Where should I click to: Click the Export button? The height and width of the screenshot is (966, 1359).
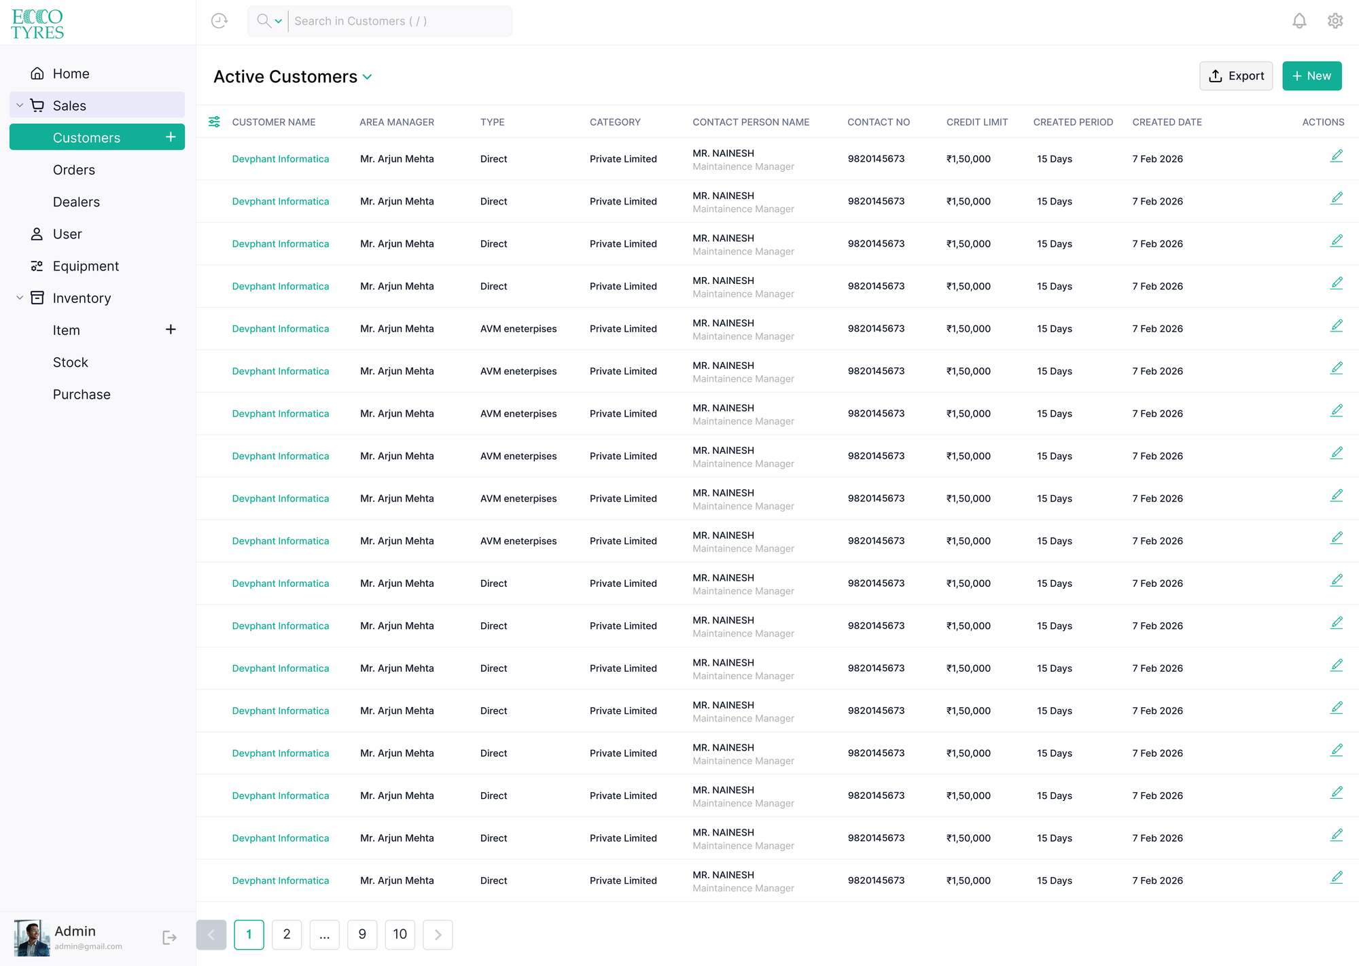point(1236,76)
